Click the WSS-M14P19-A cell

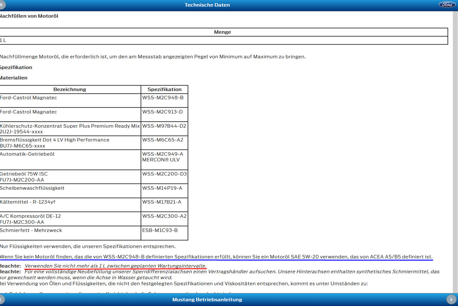(164, 191)
